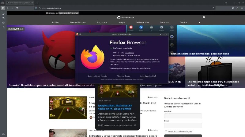245x137 pixels.
Task: Click the red app icon in hero strip
Action: pos(131,27)
